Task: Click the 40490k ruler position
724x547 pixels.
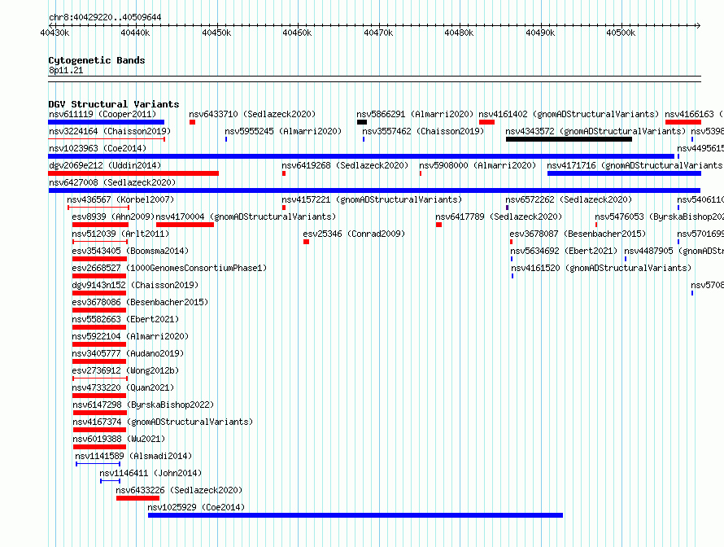Action: tap(540, 33)
